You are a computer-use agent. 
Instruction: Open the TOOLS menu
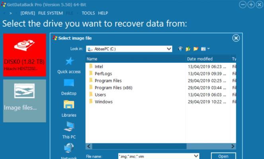tap(88, 13)
